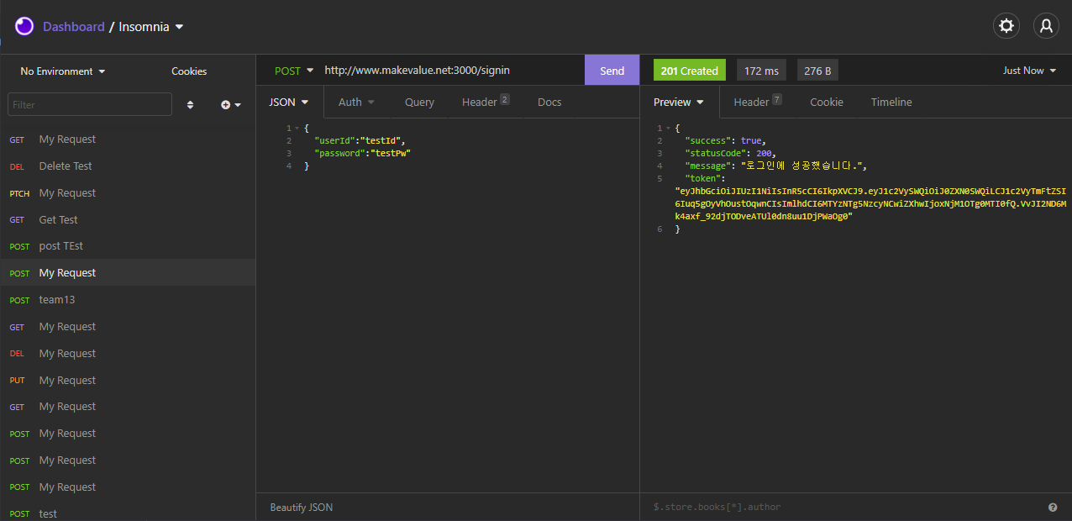This screenshot has height=521, width=1072.
Task: Select the first GET My Request
Action: (128, 139)
